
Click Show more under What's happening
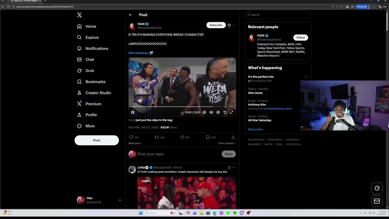(255, 129)
